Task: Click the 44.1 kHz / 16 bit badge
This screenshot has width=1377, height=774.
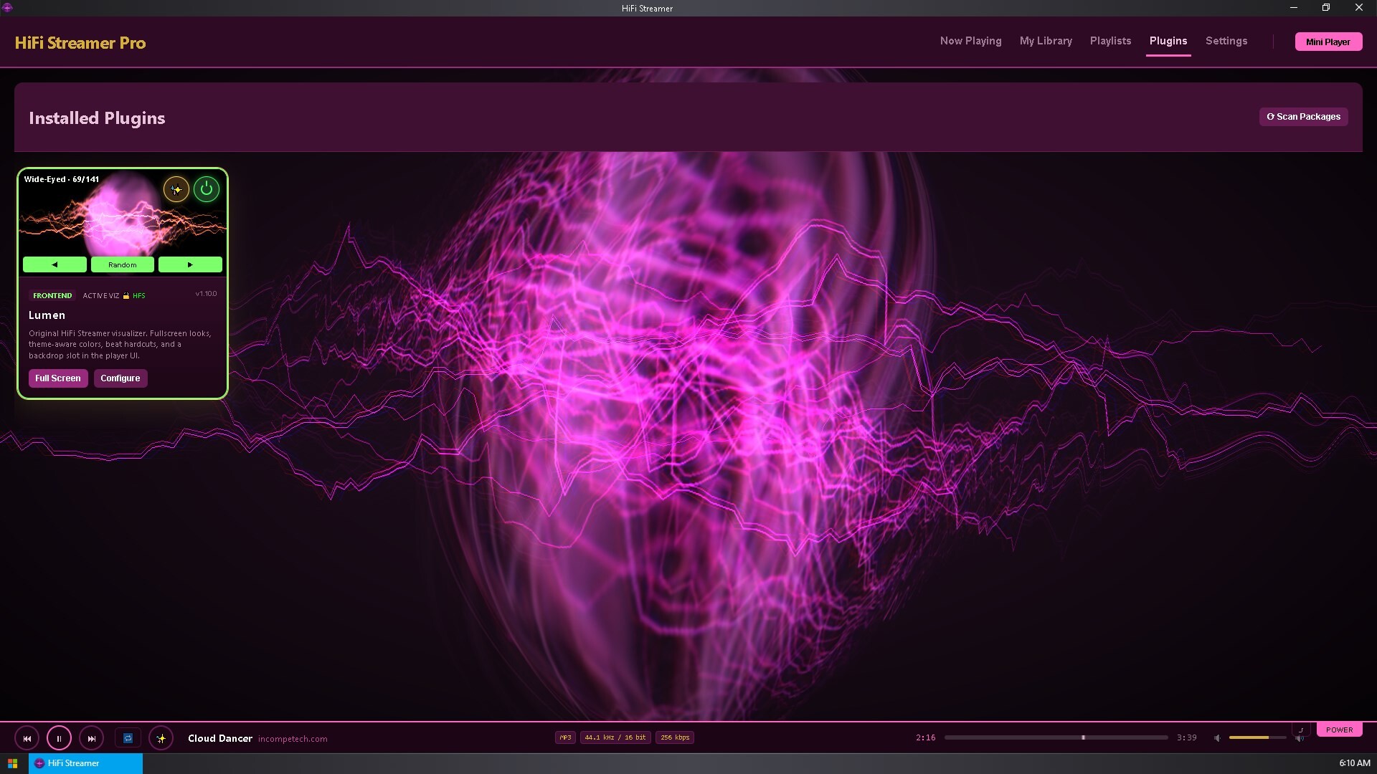Action: click(615, 737)
